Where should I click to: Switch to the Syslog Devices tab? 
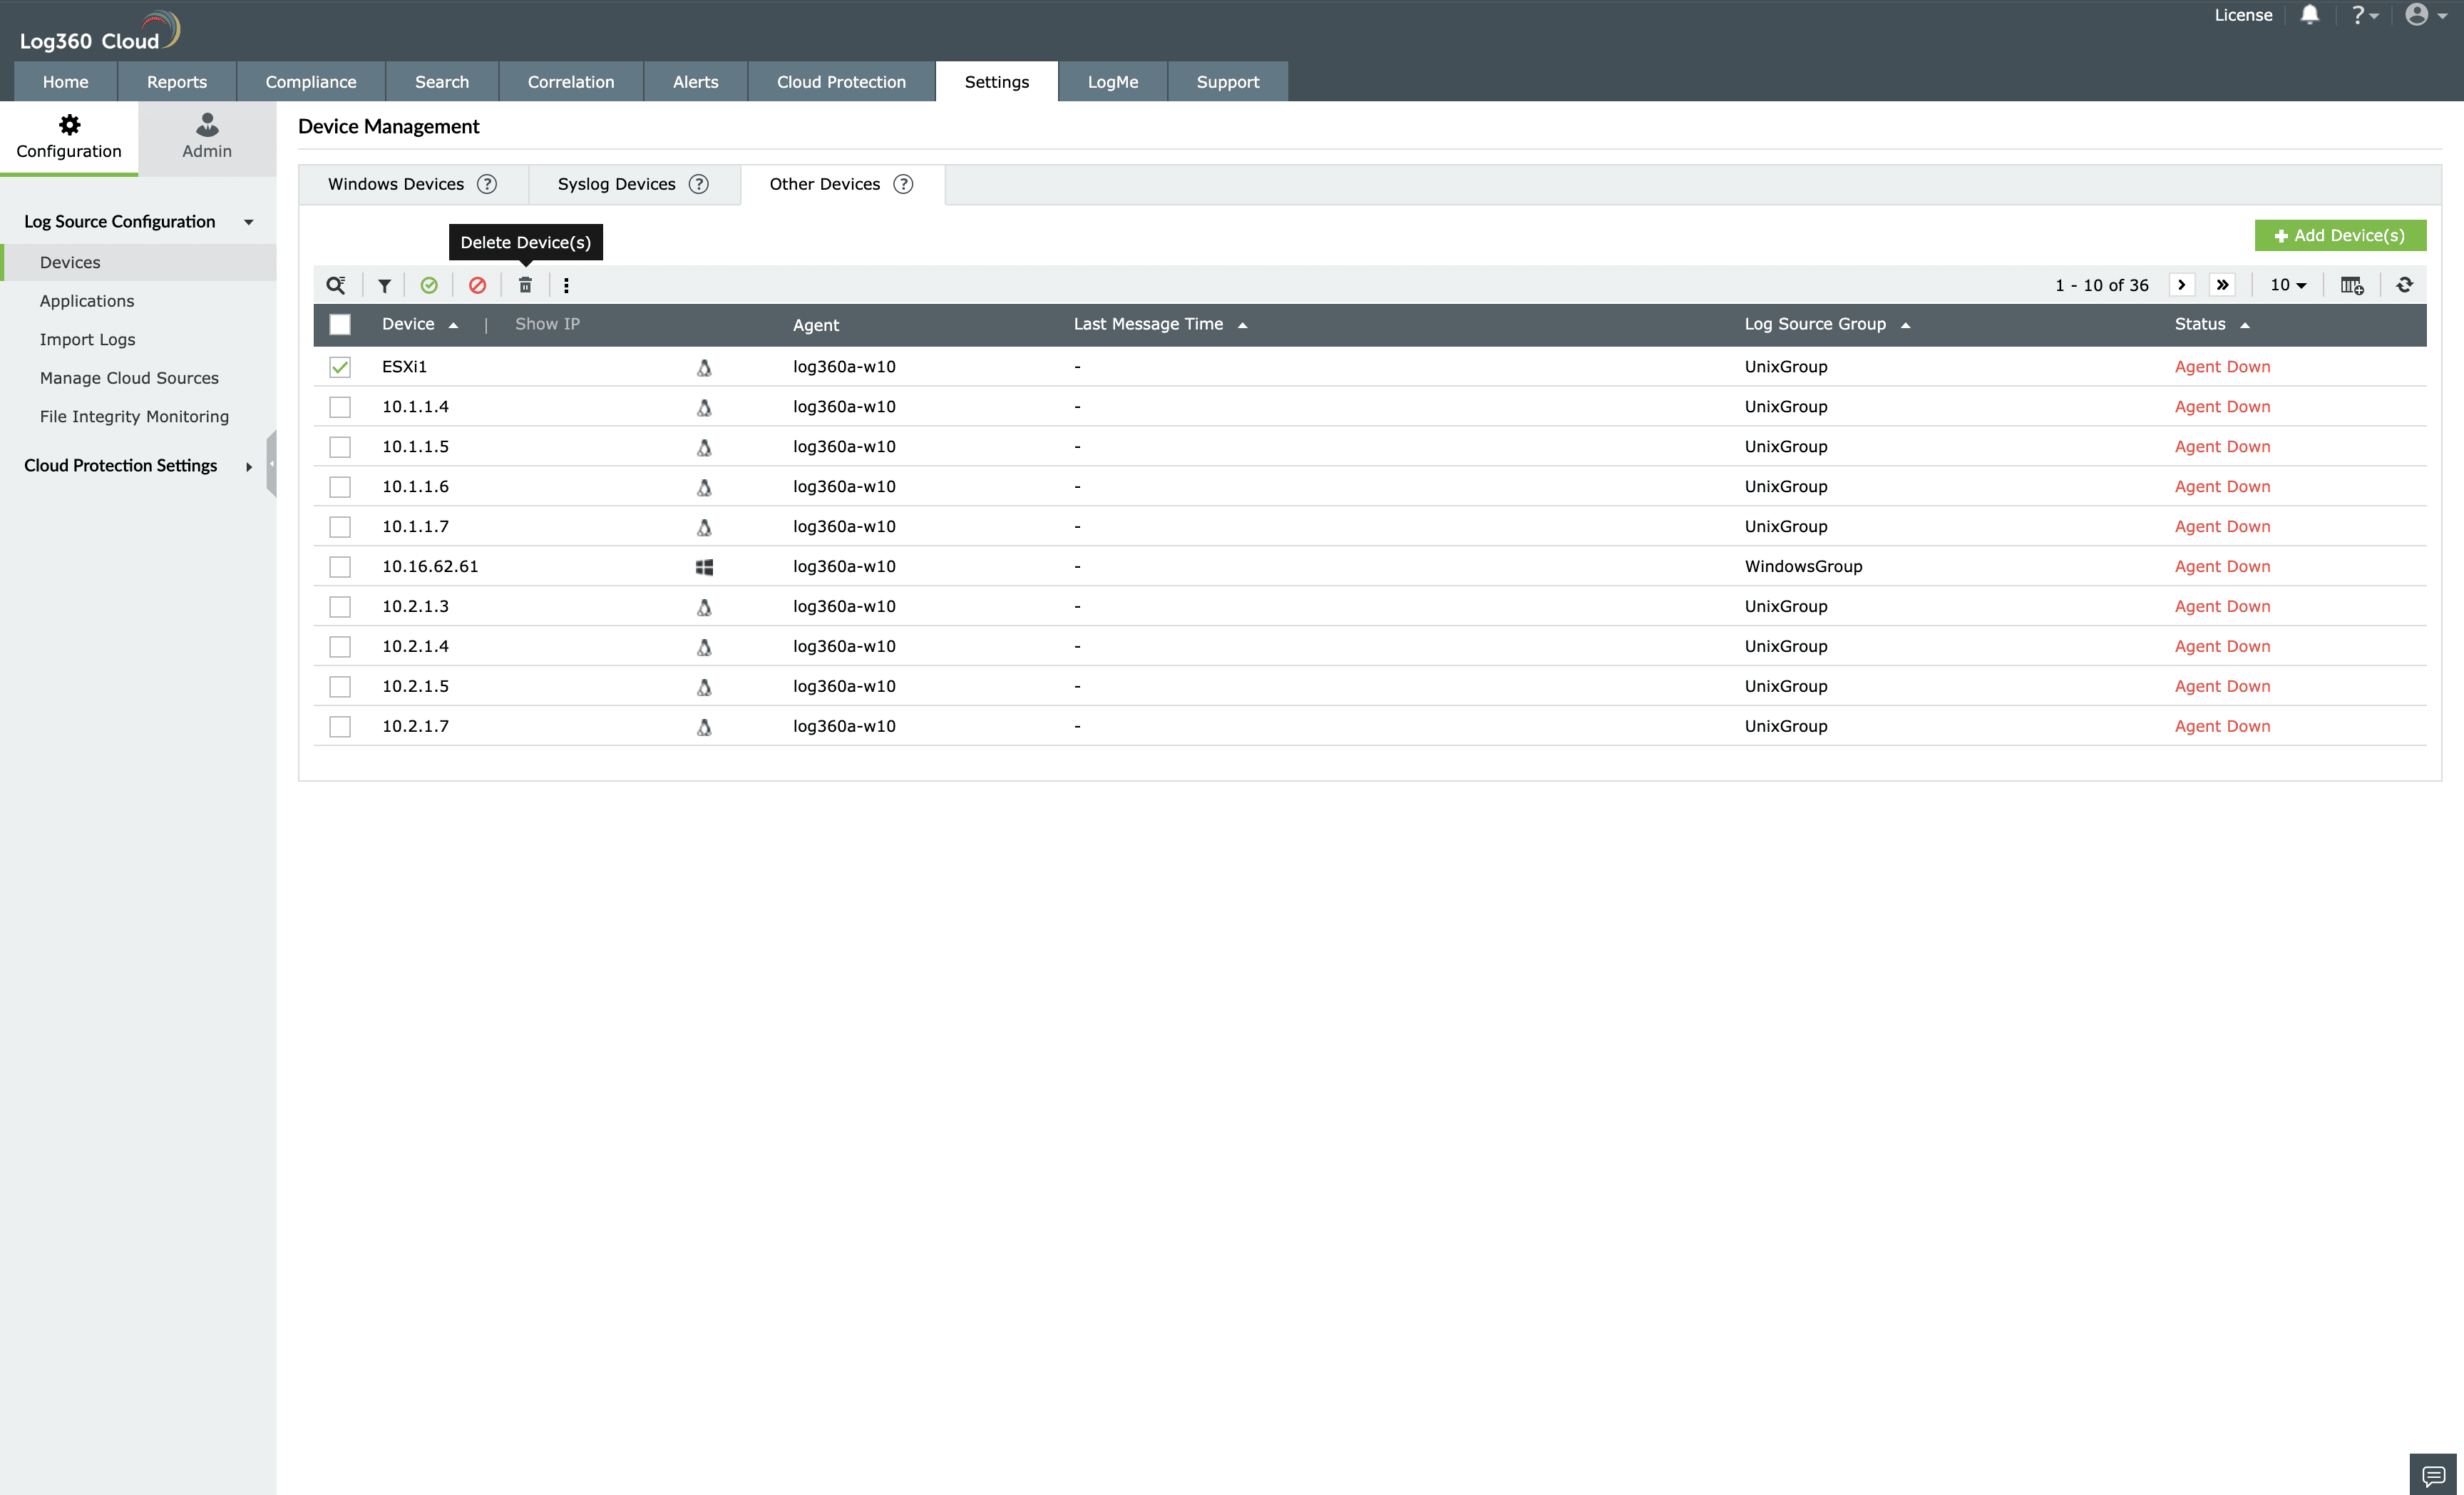tap(615, 184)
